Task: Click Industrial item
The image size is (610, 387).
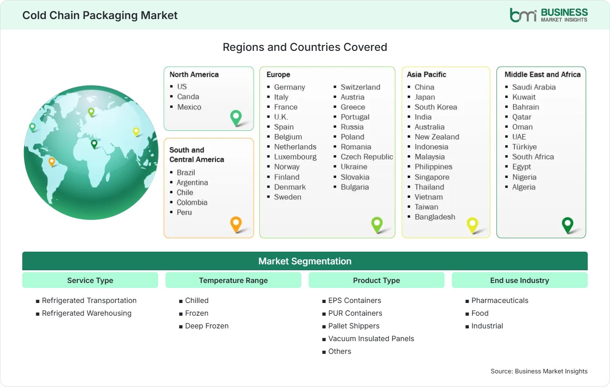Action: click(487, 326)
